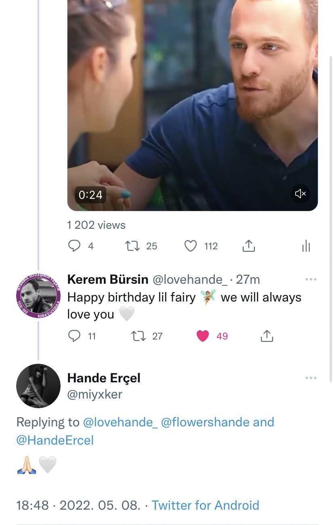Open the @flowershande mention link

coord(205,422)
